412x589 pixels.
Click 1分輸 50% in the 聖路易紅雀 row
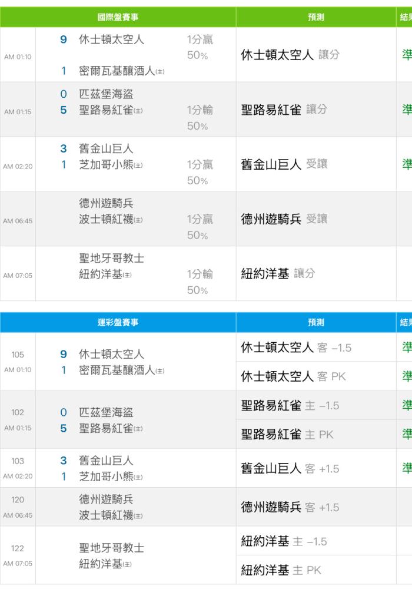(200, 118)
